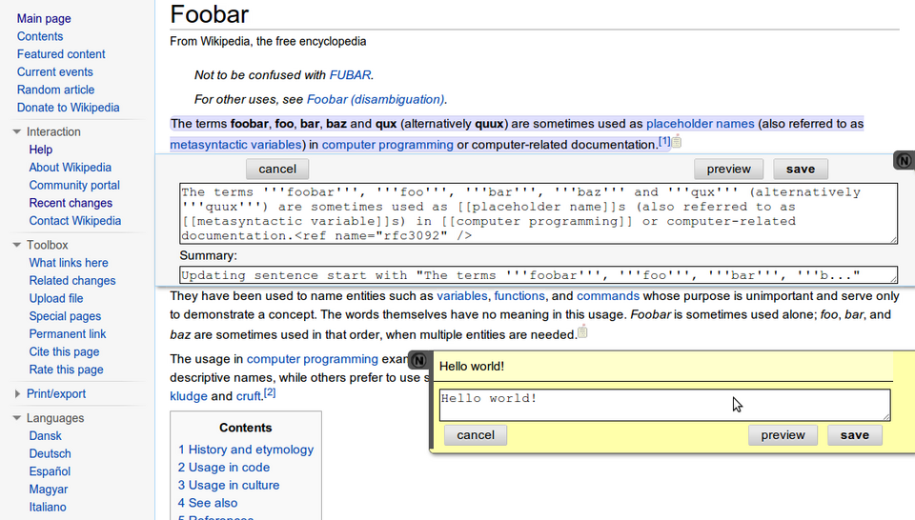Click the Hello world! note title
This screenshot has width=915, height=520.
(x=472, y=366)
